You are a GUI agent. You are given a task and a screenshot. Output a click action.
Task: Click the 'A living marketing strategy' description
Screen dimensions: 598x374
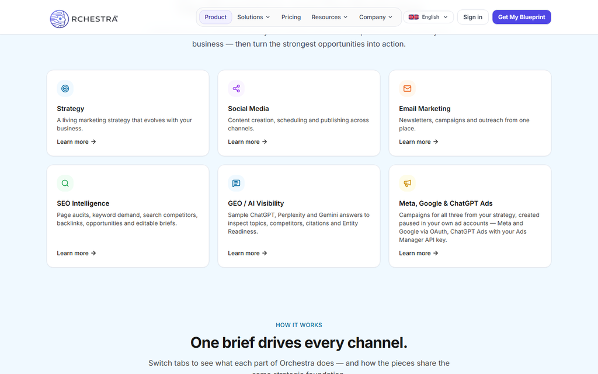(124, 124)
